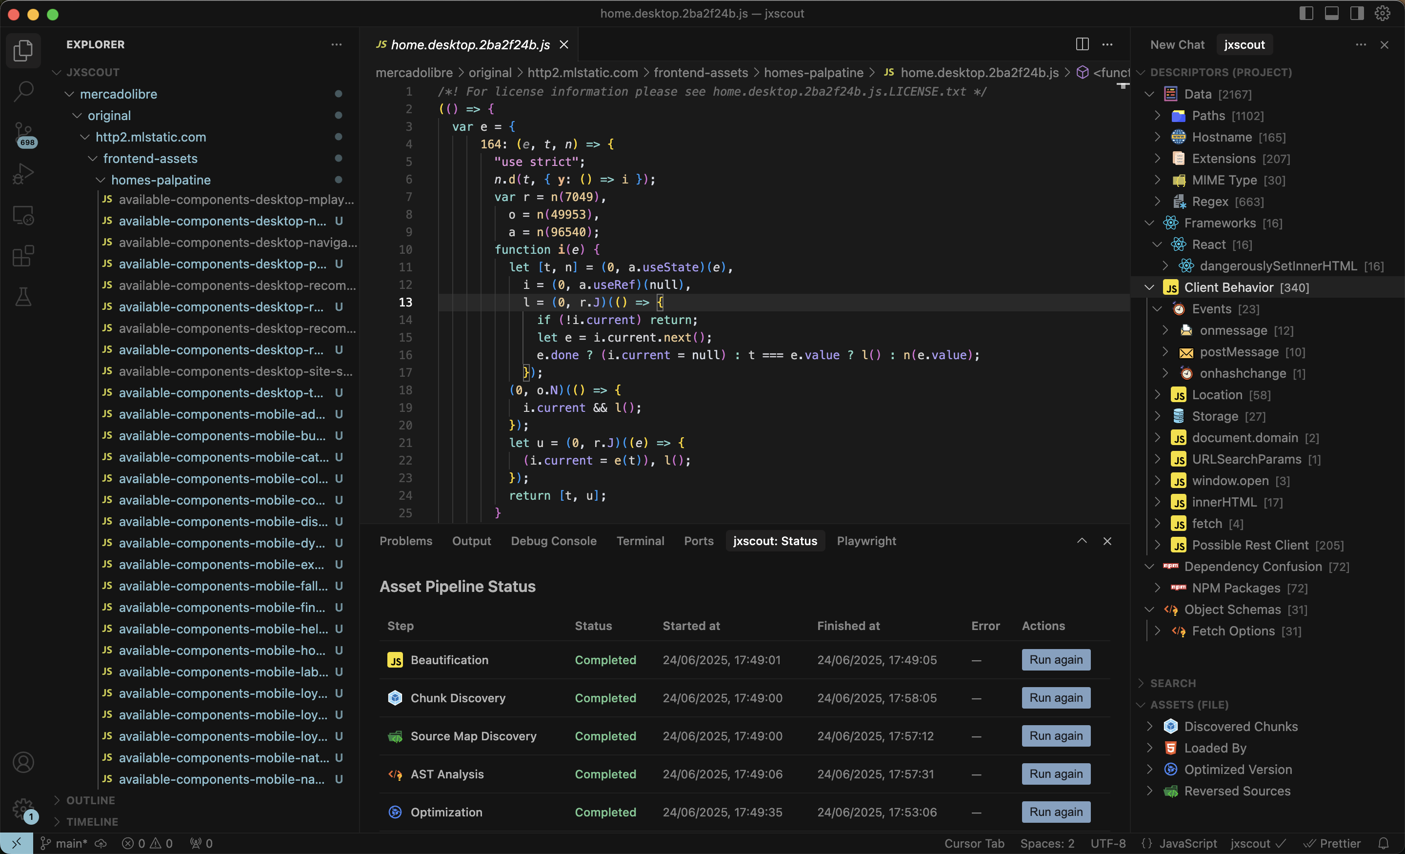
Task: Click the Spaces: 2 indentation setting
Action: (x=1047, y=843)
